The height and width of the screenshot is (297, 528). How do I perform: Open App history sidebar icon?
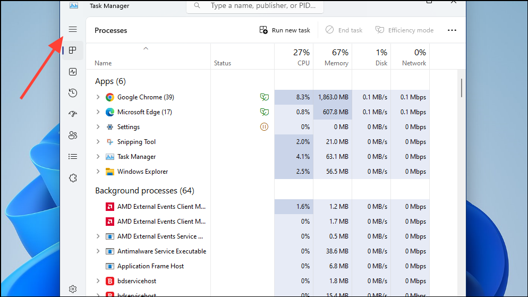click(x=73, y=93)
